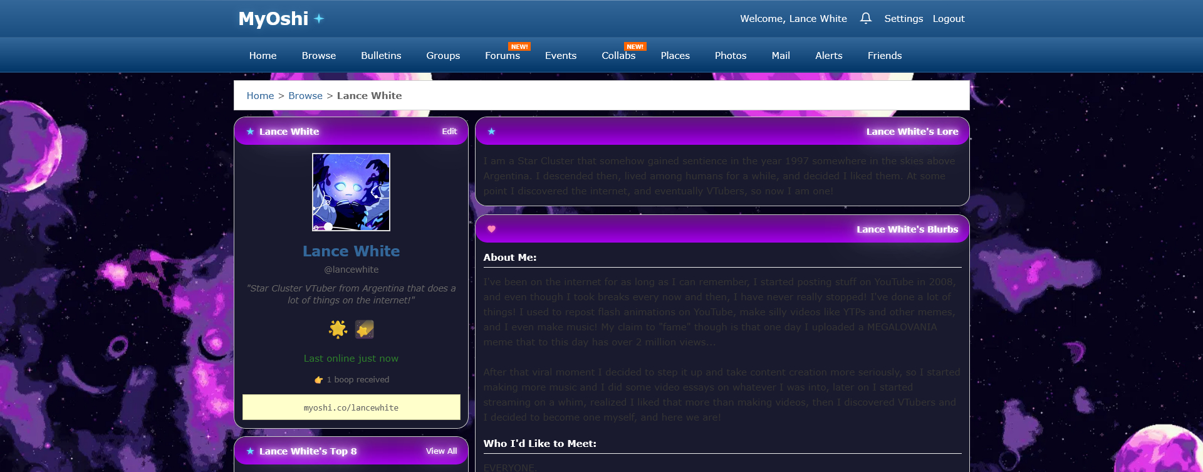
Task: Go to the Bulletins page
Action: (381, 56)
